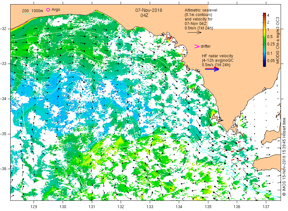Click the '0.05' color bar tick value

pos(271,61)
